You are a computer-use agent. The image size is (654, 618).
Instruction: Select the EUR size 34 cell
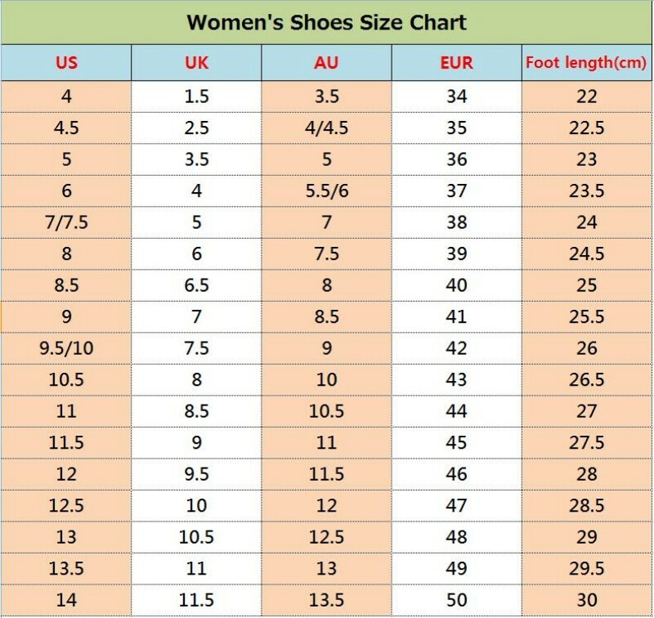457,96
